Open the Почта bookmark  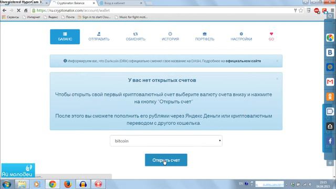point(68,17)
